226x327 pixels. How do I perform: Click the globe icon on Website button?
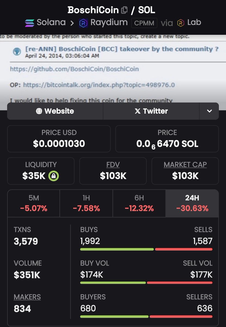tap(39, 111)
